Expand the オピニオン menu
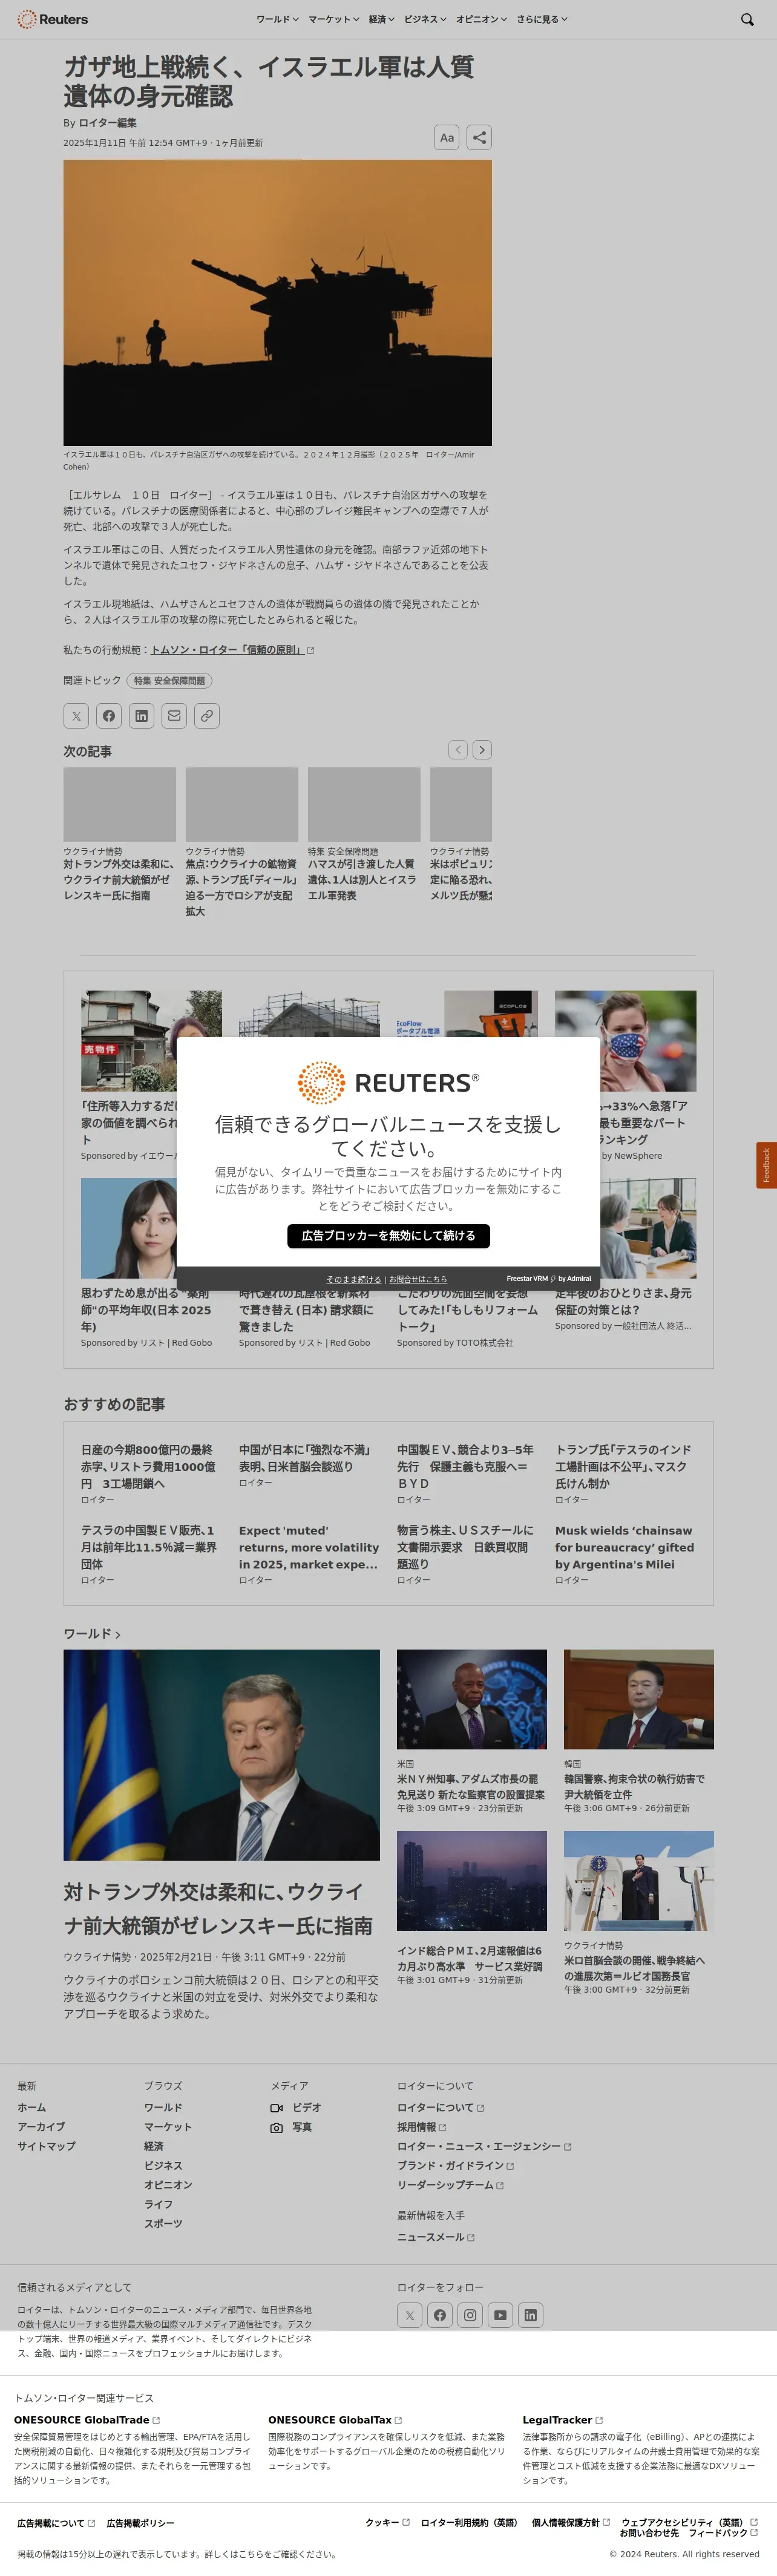This screenshot has height=2576, width=777. [x=481, y=19]
